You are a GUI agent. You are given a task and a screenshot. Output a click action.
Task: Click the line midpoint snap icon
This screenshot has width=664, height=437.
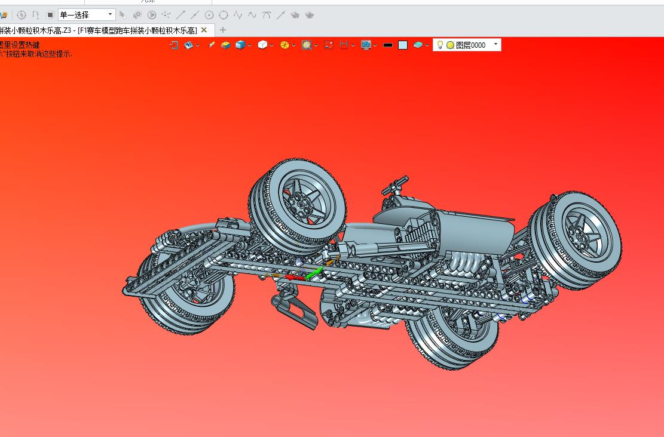coord(195,16)
